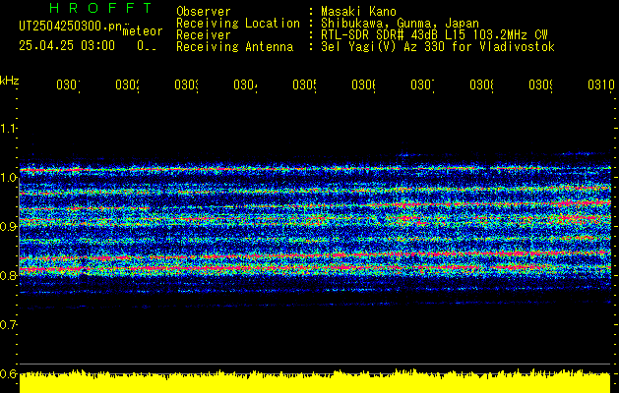
Task: Click the 0307 time marker
Action: [x=422, y=85]
